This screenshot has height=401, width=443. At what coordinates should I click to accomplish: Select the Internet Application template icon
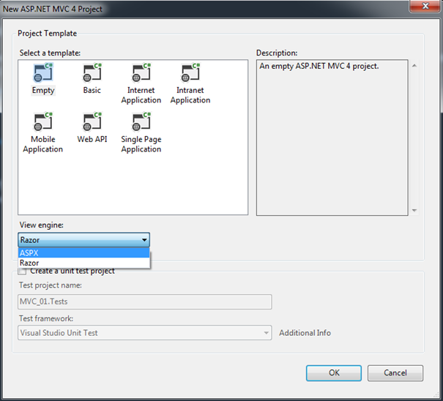pyautogui.click(x=141, y=73)
